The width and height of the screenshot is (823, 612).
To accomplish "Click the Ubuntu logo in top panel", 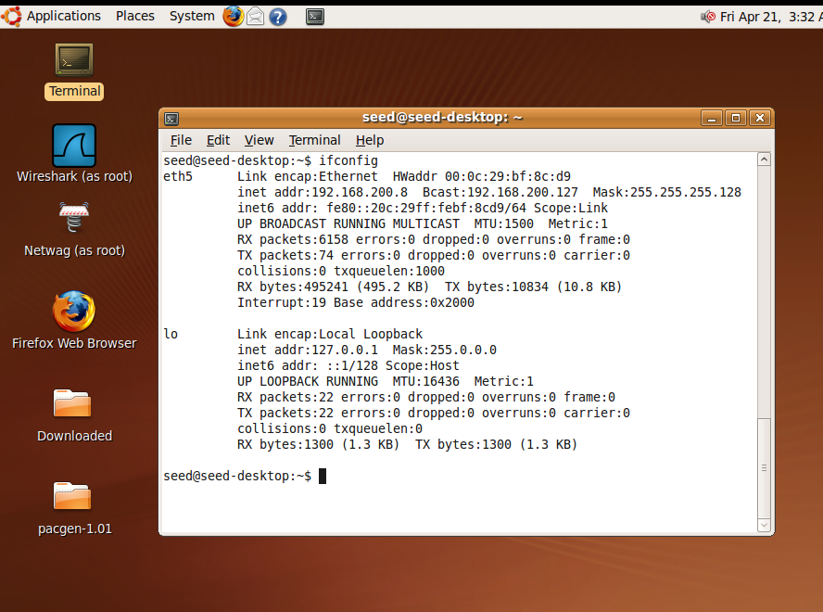I will point(11,17).
